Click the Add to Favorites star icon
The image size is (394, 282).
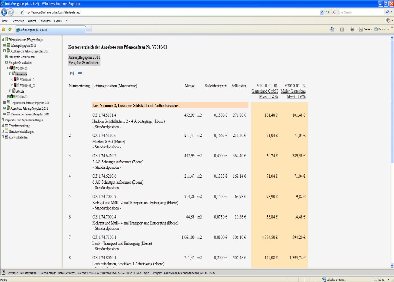click(10, 29)
